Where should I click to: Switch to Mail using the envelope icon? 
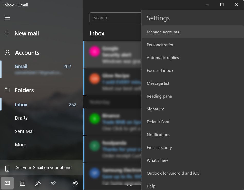click(x=7, y=183)
